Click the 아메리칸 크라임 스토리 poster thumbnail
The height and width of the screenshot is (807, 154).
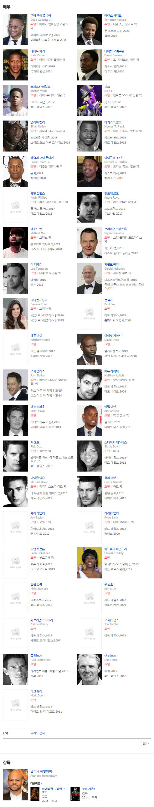pyautogui.click(x=35, y=794)
